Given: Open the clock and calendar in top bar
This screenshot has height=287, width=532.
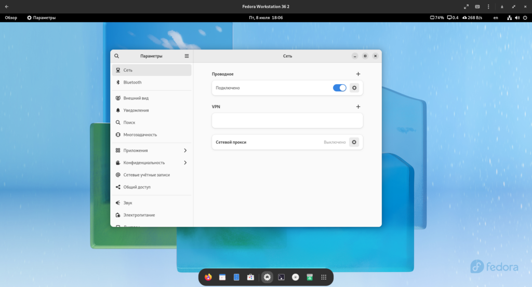Looking at the screenshot, I should coord(265,18).
